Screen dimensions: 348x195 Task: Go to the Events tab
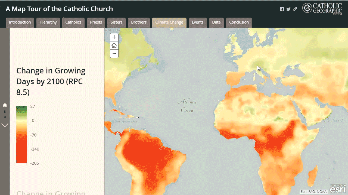click(x=198, y=22)
